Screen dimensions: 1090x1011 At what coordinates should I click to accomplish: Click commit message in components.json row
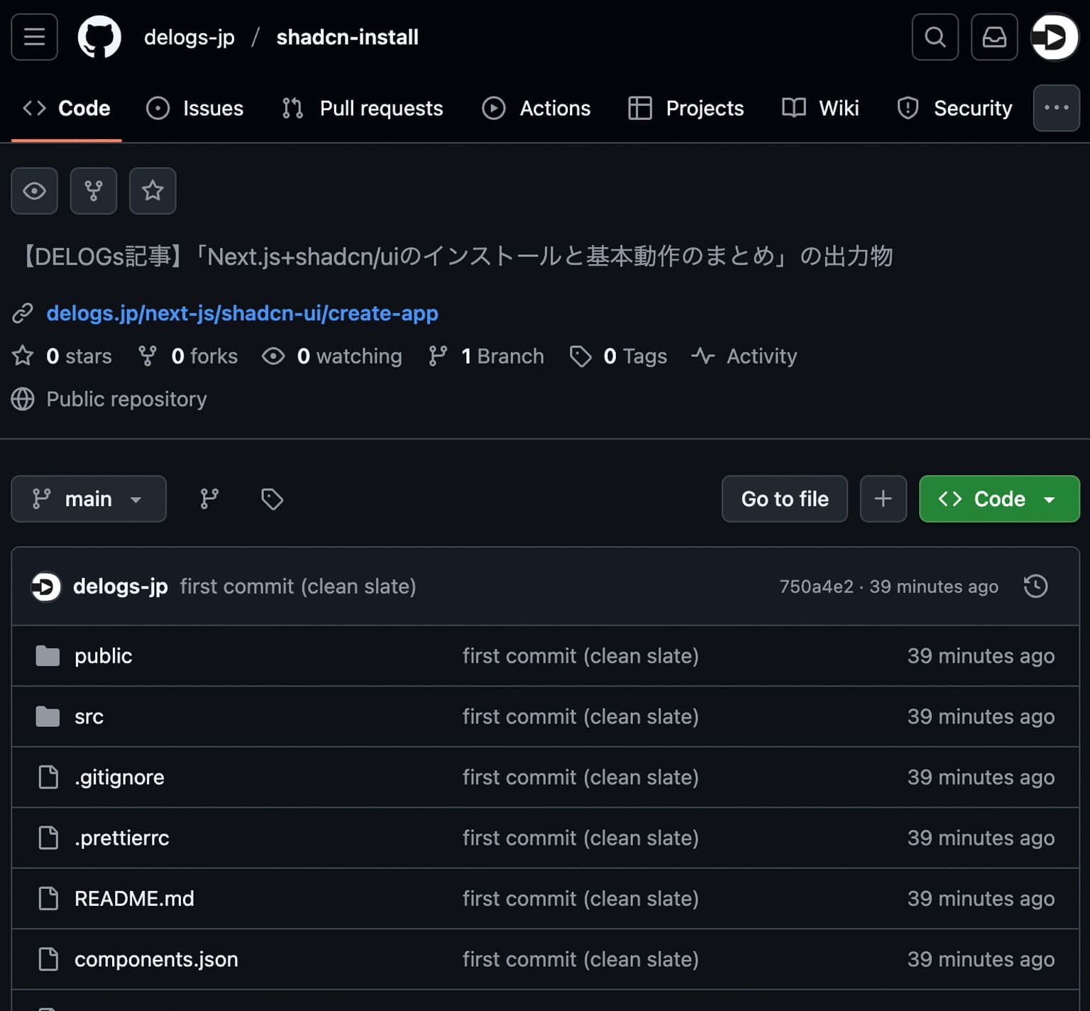(580, 959)
